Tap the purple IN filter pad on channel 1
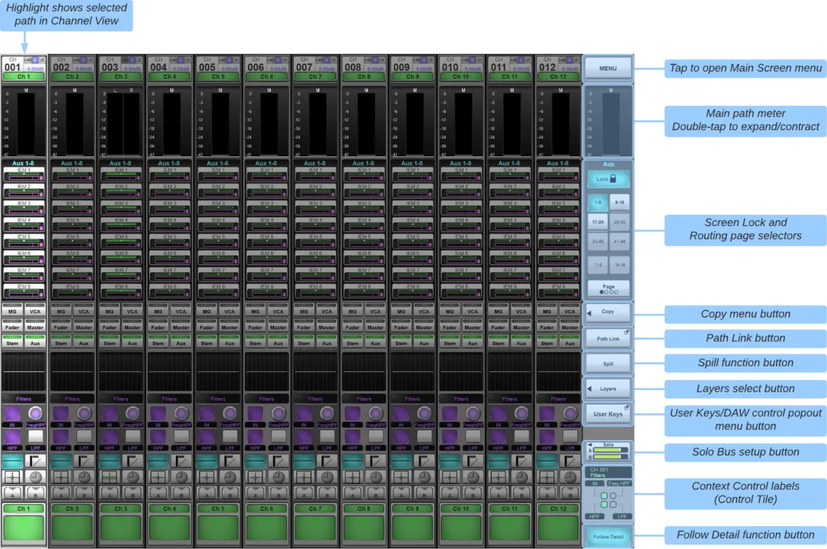 pyautogui.click(x=12, y=413)
